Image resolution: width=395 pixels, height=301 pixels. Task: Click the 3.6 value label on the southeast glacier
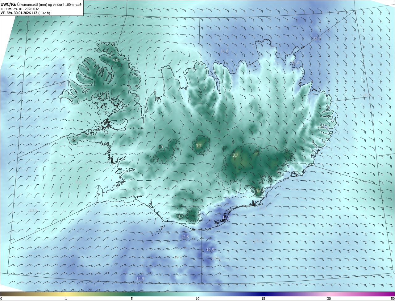pyautogui.click(x=259, y=191)
